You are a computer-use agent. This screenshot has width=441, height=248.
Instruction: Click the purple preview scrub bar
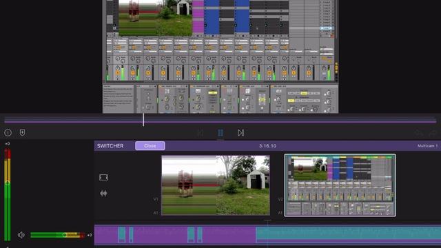[x=220, y=121]
